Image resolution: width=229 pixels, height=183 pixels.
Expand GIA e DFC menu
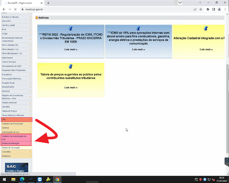tap(16, 21)
